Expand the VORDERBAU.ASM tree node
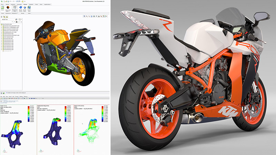 click(2, 28)
